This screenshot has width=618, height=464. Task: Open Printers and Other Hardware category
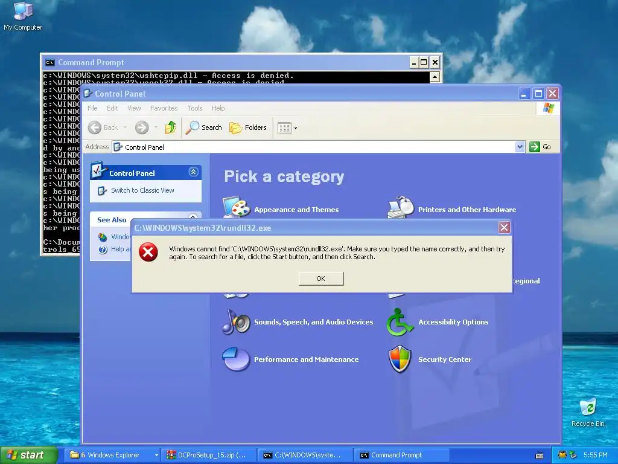click(467, 210)
